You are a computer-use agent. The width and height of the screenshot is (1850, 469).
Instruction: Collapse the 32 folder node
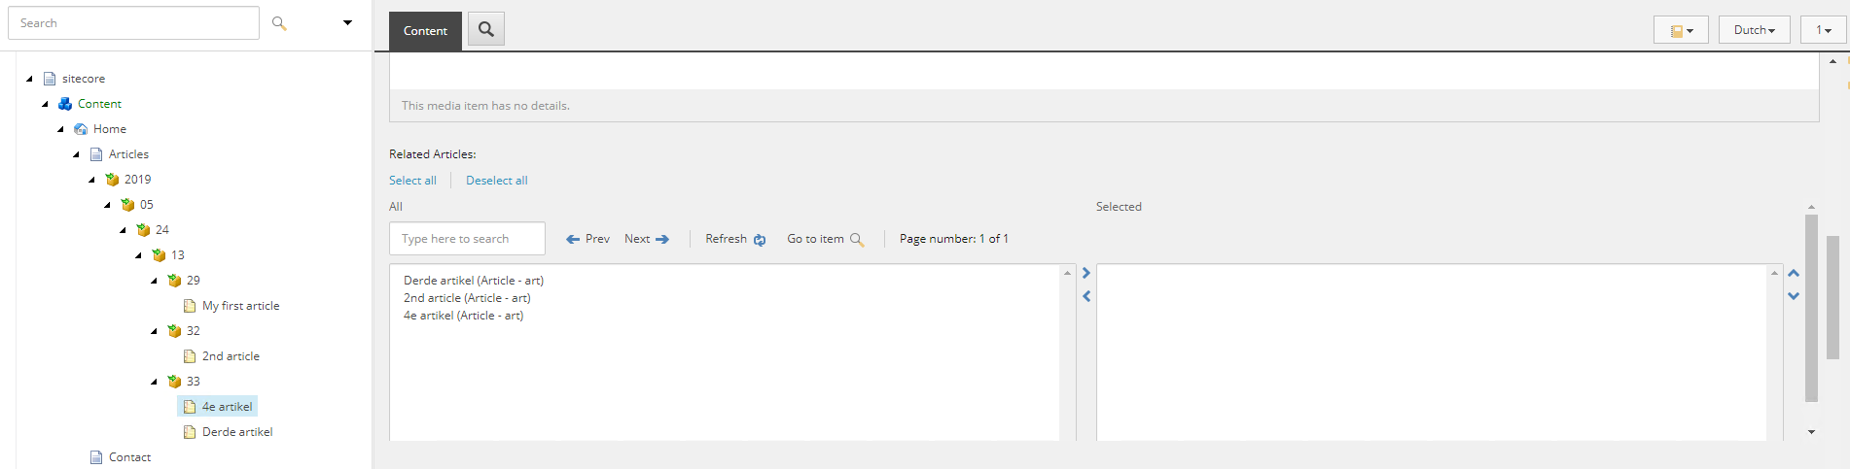click(x=154, y=331)
